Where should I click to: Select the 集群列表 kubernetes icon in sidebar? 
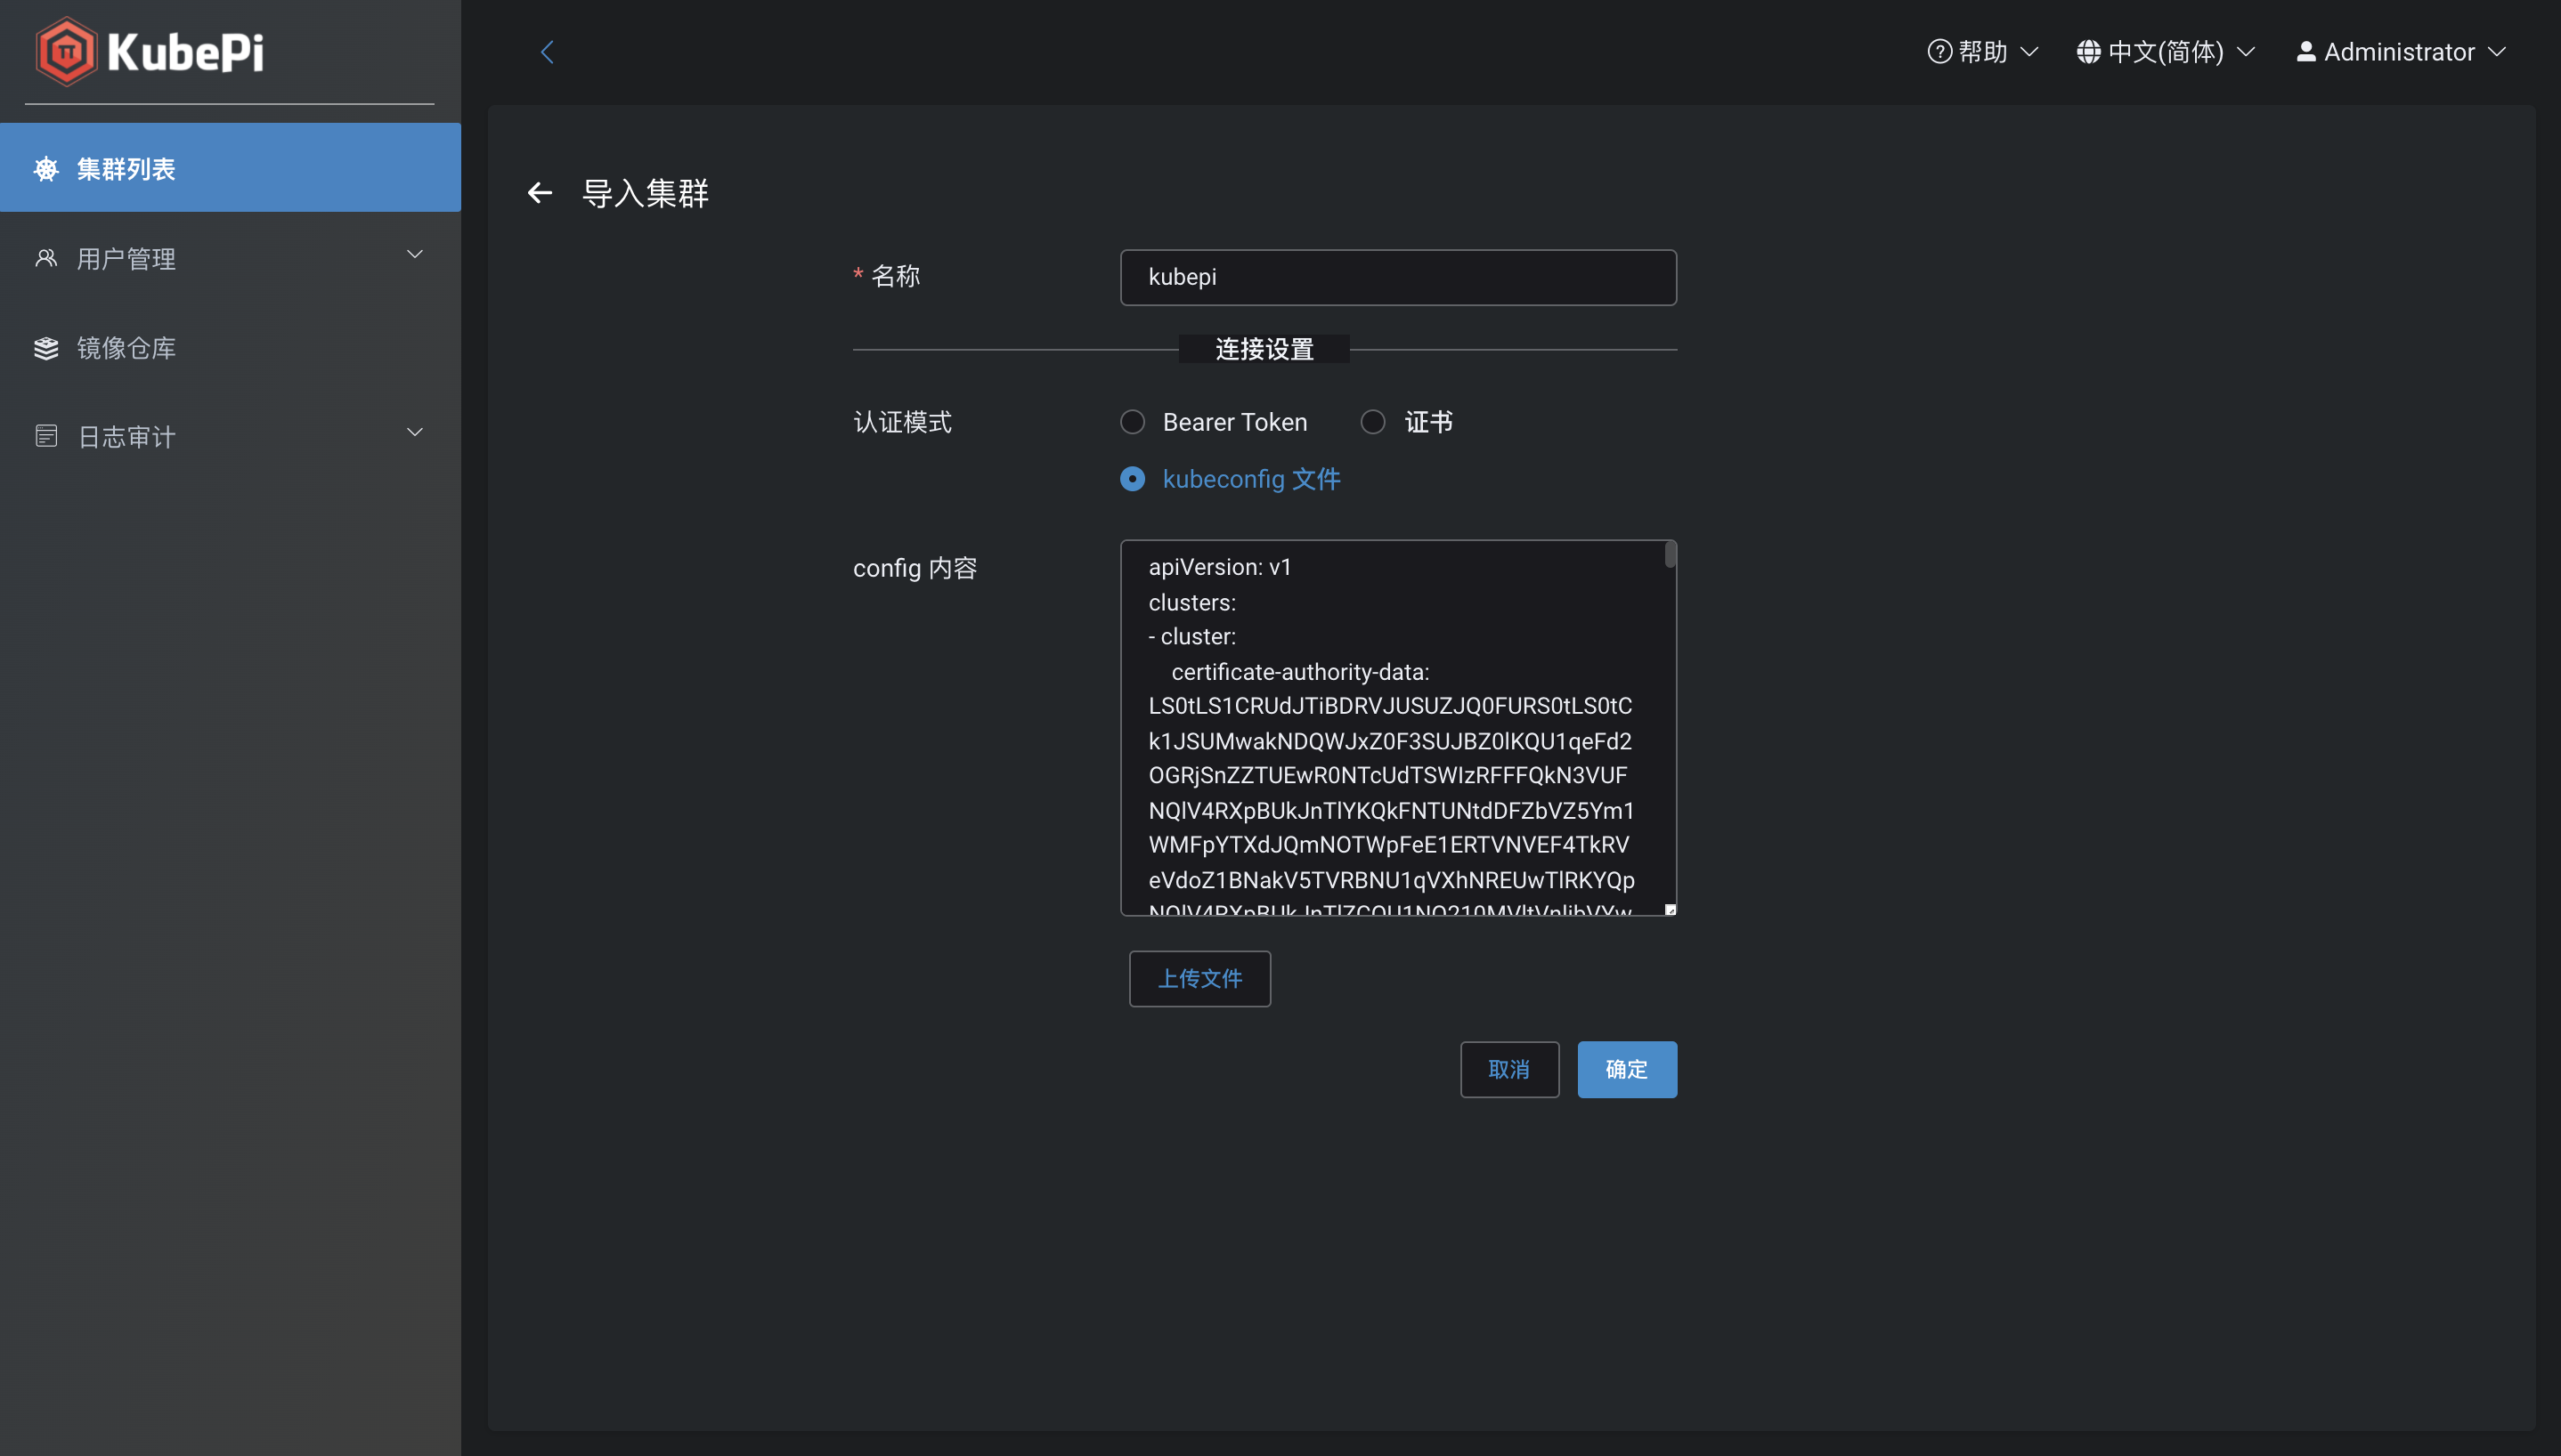[x=46, y=168]
